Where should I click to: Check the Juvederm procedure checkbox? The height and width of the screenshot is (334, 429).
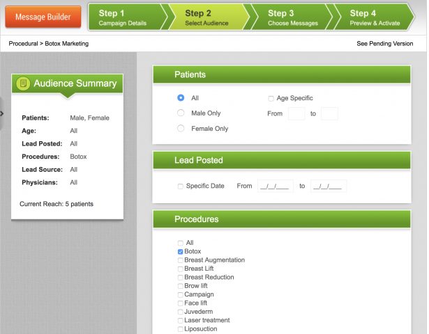click(x=181, y=312)
